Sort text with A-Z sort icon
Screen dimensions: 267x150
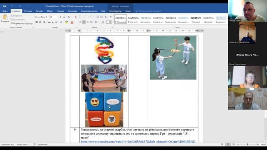coord(106,17)
